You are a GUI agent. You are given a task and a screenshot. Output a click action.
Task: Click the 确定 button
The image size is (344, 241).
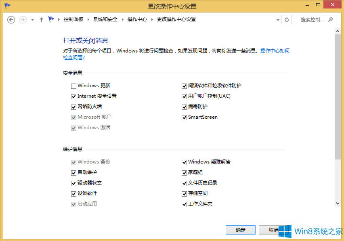240,230
